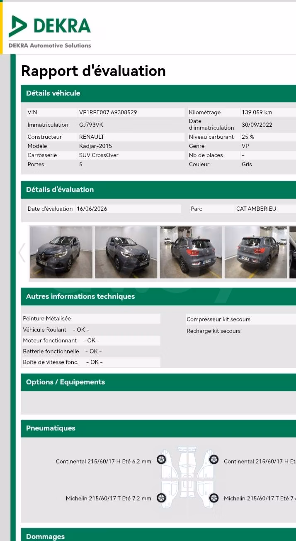Click the Boîte de vitesse fonc. row
Screen dimensions: 296x541
[x=91, y=362]
